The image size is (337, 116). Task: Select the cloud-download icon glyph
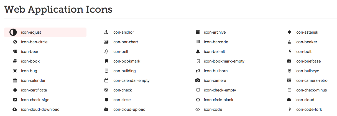pos(15,109)
